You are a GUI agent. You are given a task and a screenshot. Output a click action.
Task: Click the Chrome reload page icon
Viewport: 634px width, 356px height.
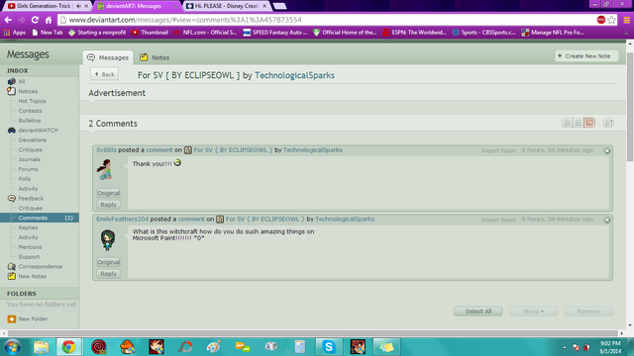pos(35,20)
